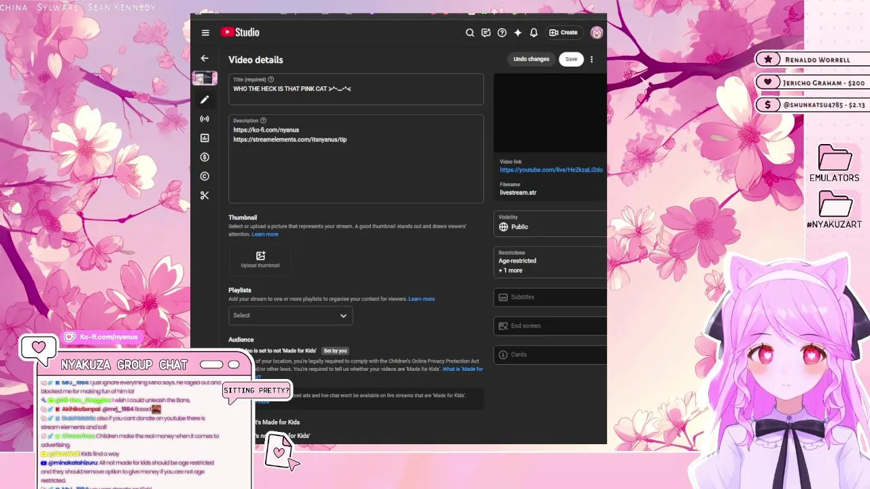Open the End screen option
Image resolution: width=870 pixels, height=489 pixels.
tap(551, 326)
